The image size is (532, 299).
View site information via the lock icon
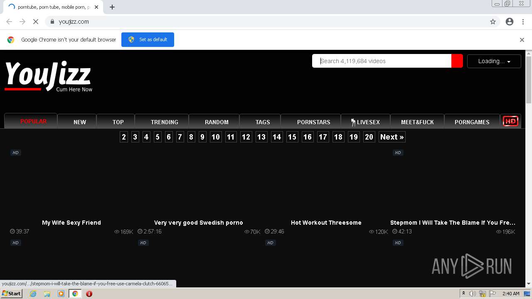tap(52, 22)
